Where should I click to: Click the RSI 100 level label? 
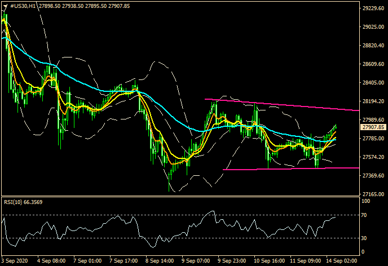tap(367, 201)
